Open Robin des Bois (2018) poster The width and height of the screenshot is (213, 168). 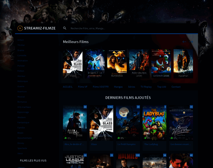[x=139, y=64]
